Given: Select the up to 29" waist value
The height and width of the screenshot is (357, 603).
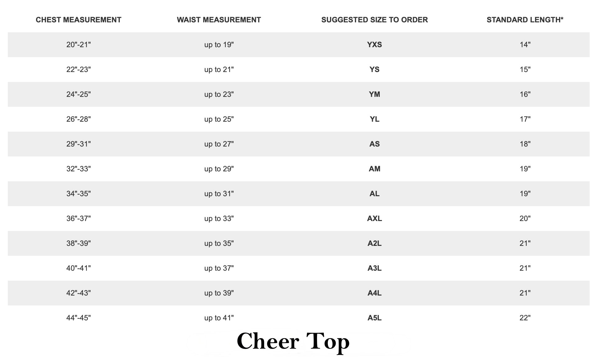Looking at the screenshot, I should 219,169.
